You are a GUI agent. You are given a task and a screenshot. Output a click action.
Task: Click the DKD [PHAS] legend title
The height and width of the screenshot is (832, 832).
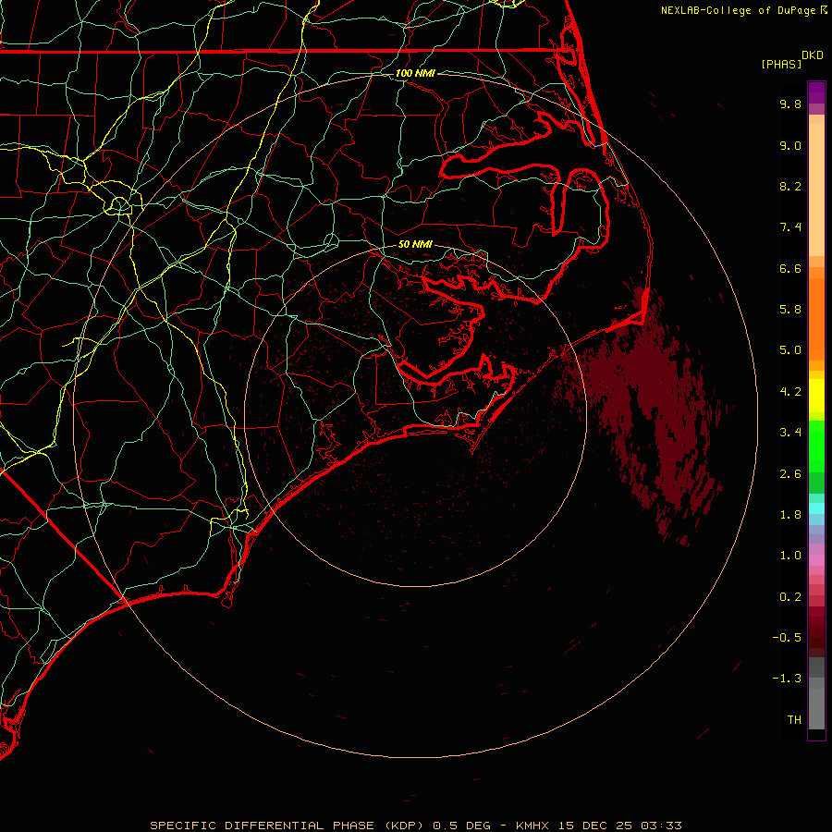[x=791, y=59]
